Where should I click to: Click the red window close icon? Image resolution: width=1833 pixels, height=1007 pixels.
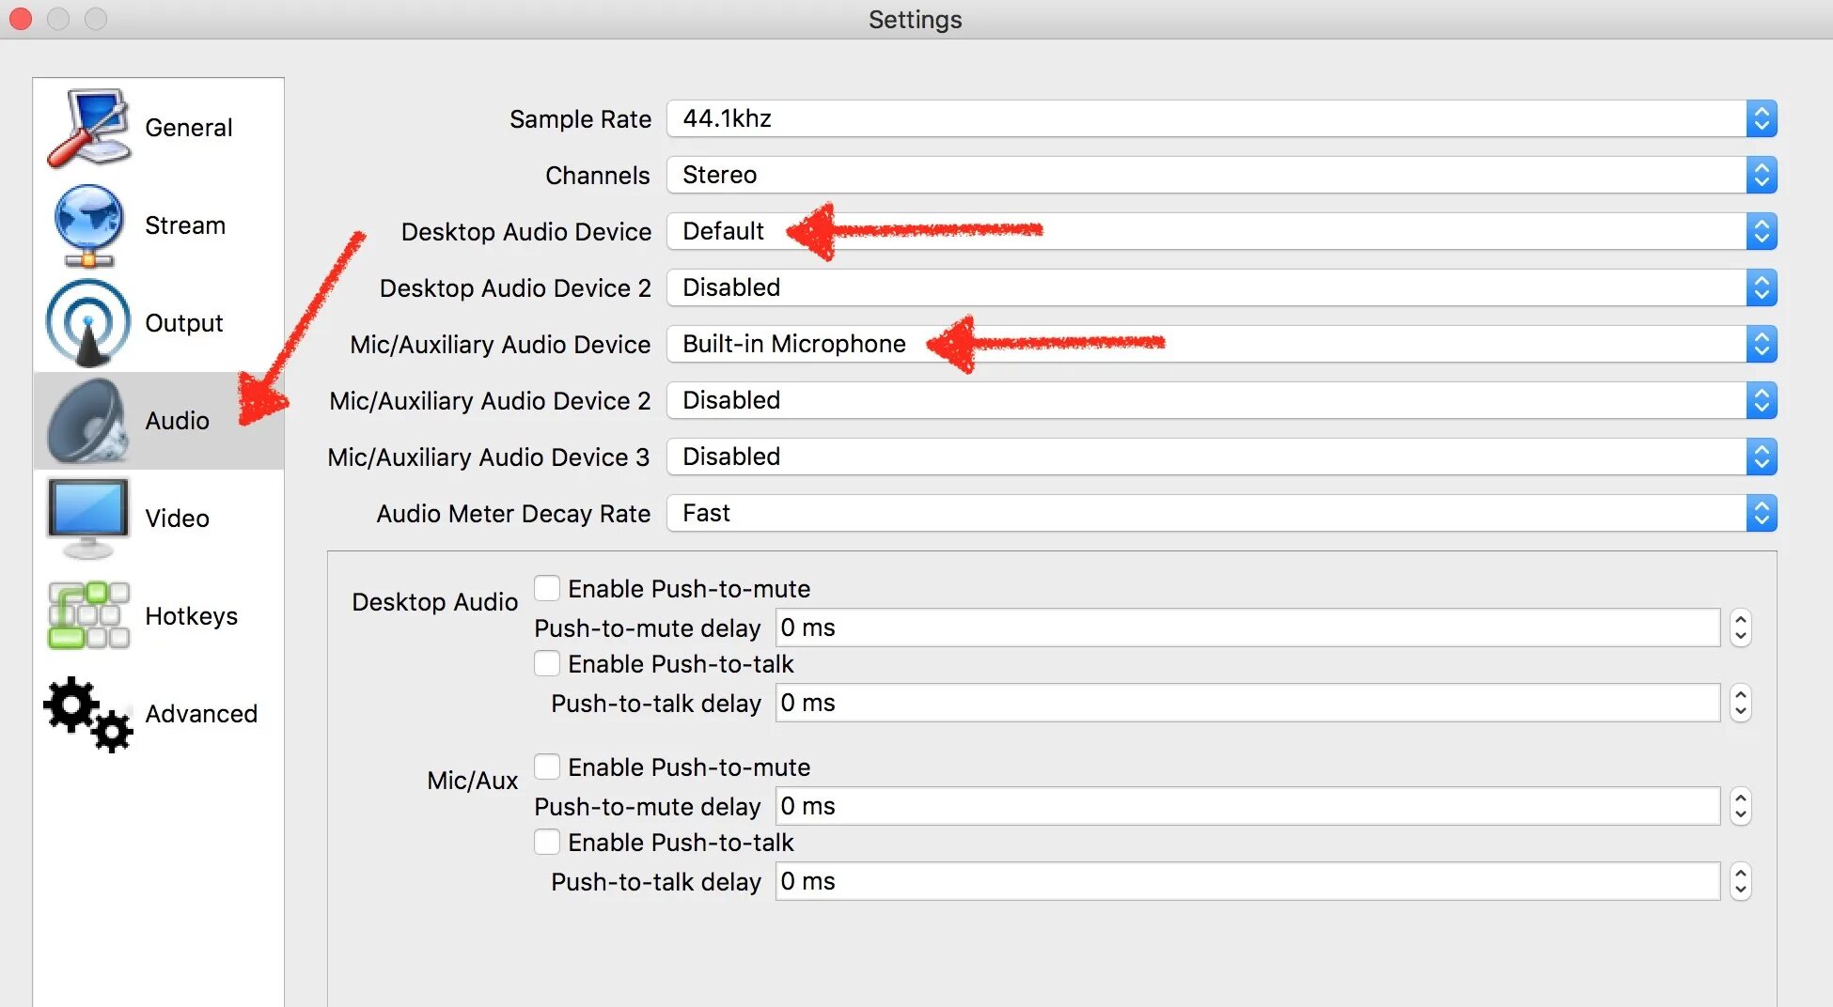(x=21, y=19)
